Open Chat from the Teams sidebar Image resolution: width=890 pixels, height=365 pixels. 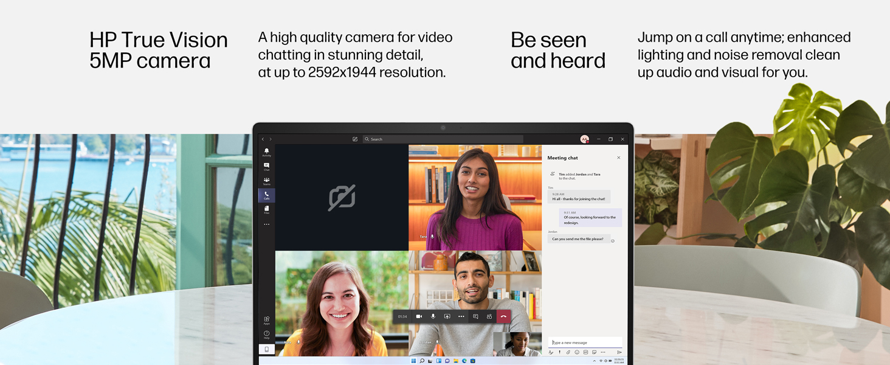[x=266, y=167]
